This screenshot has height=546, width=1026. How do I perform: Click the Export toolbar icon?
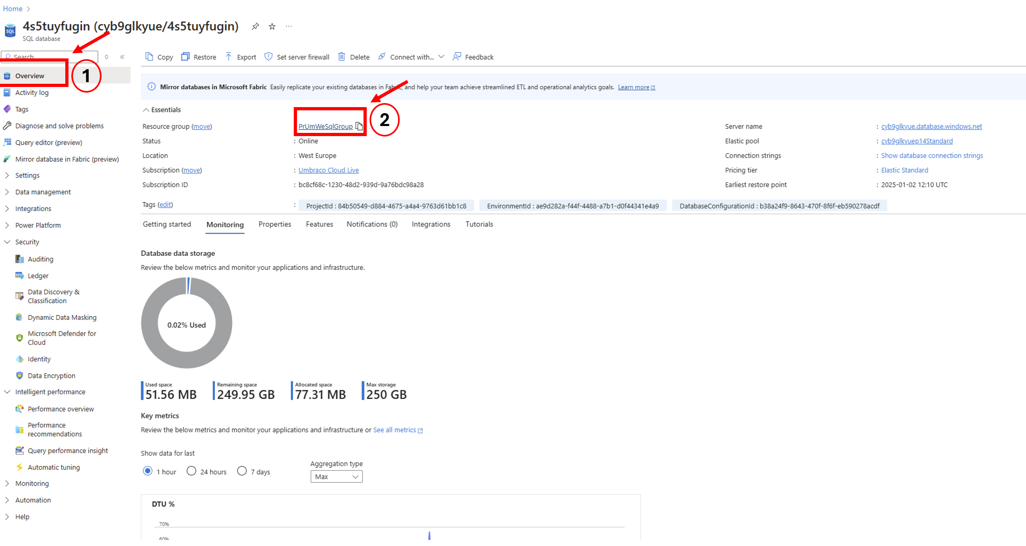[x=228, y=57]
